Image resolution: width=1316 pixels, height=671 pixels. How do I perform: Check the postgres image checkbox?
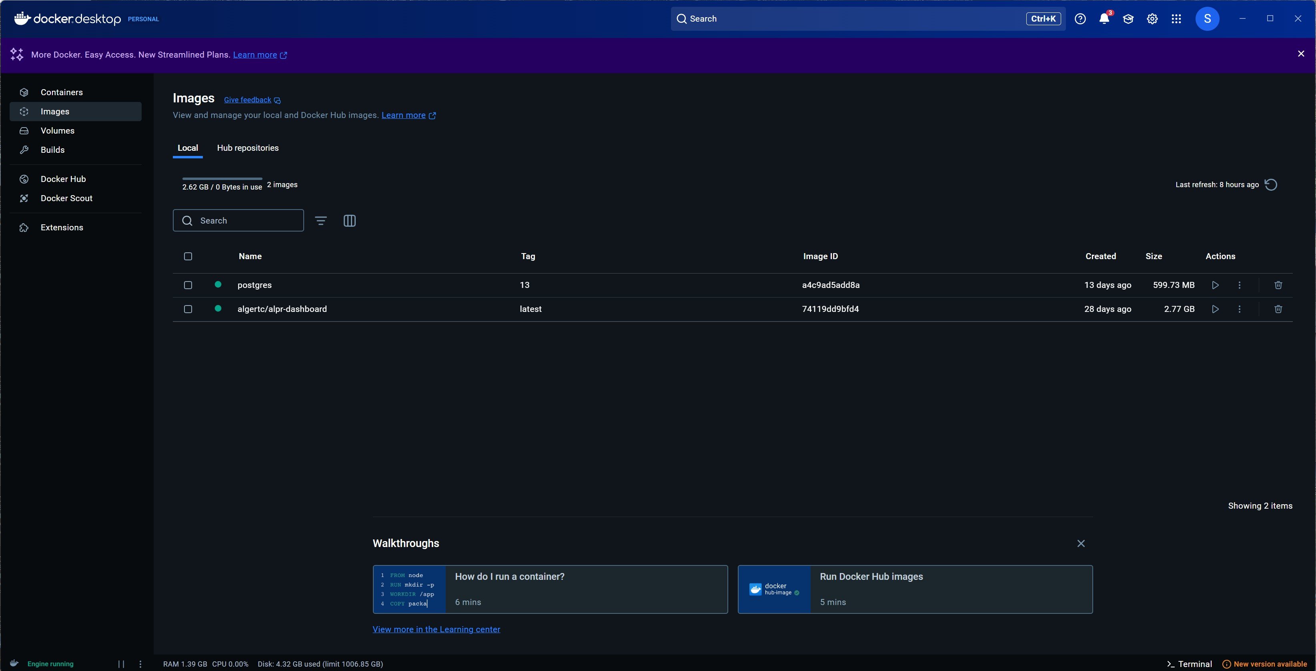coord(188,285)
